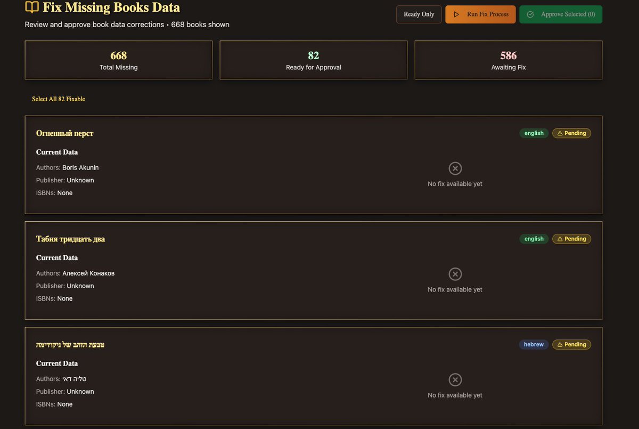639x429 pixels.
Task: Click warning icon in hebrew card Pending badge
Action: tap(560, 344)
